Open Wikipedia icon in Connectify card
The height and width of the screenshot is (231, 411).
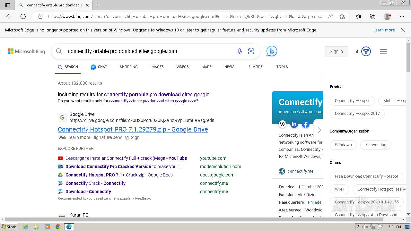coord(283,124)
